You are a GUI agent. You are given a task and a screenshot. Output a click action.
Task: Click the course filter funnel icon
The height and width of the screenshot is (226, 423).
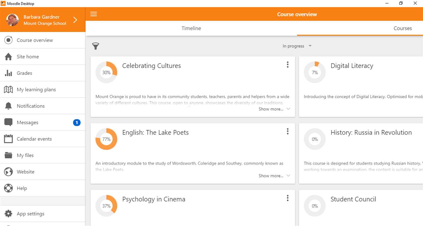click(x=95, y=46)
